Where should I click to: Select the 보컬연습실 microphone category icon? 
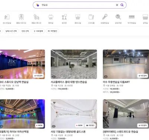[105, 17]
